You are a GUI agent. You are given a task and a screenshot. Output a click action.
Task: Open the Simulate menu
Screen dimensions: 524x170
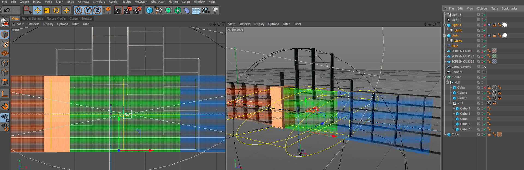[99, 2]
